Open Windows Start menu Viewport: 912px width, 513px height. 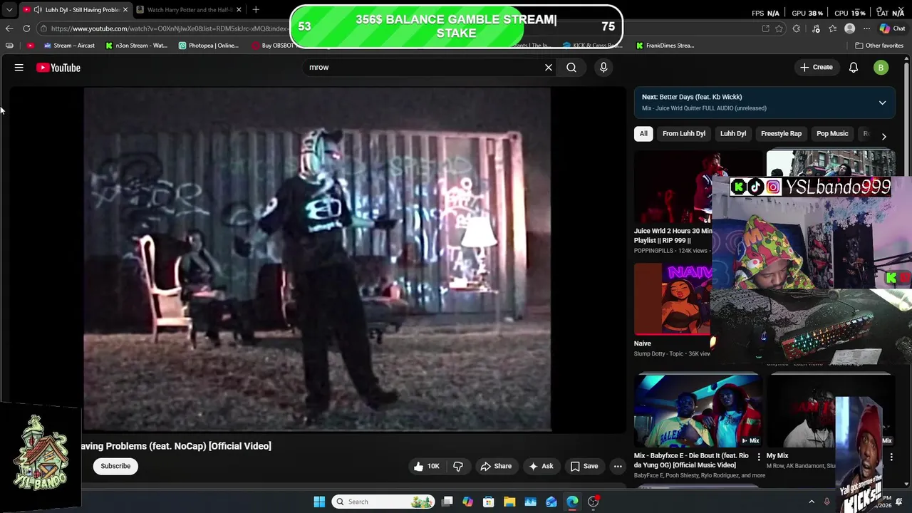pos(319,502)
